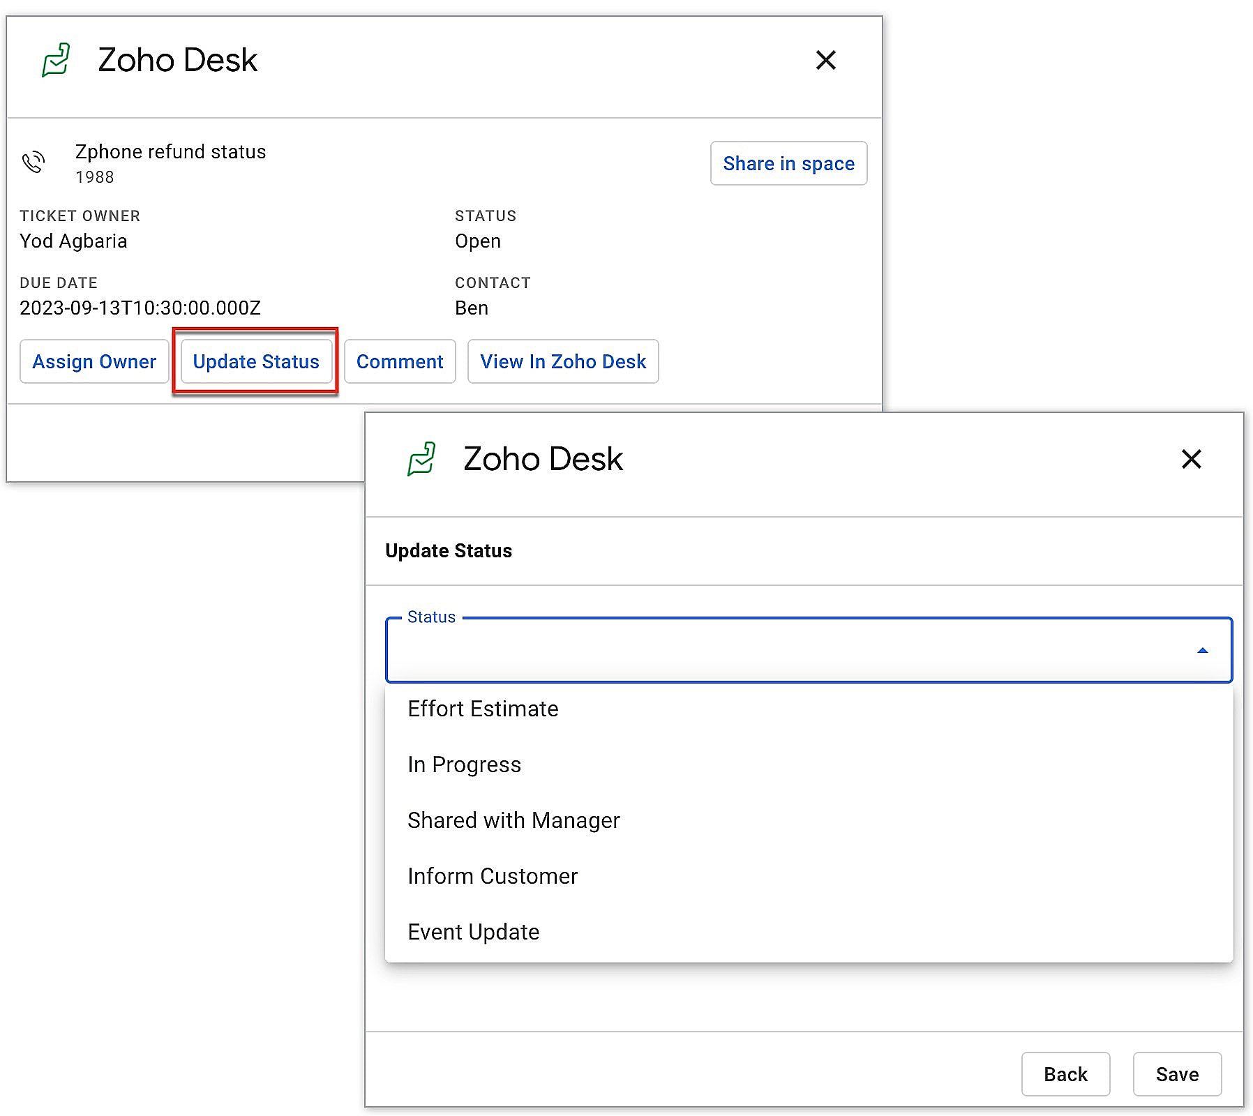Screen dimensions: 1253x1116
Task: Open the Assign Owner action
Action: click(x=94, y=361)
